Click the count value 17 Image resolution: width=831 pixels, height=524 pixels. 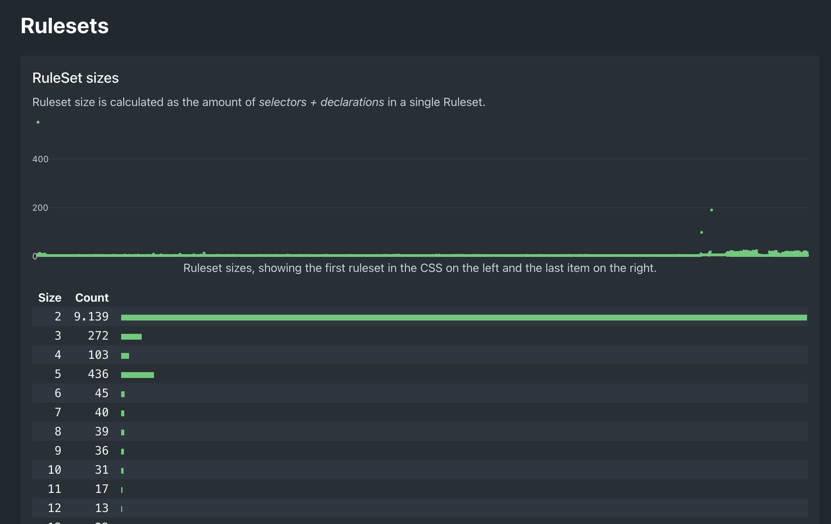point(101,489)
